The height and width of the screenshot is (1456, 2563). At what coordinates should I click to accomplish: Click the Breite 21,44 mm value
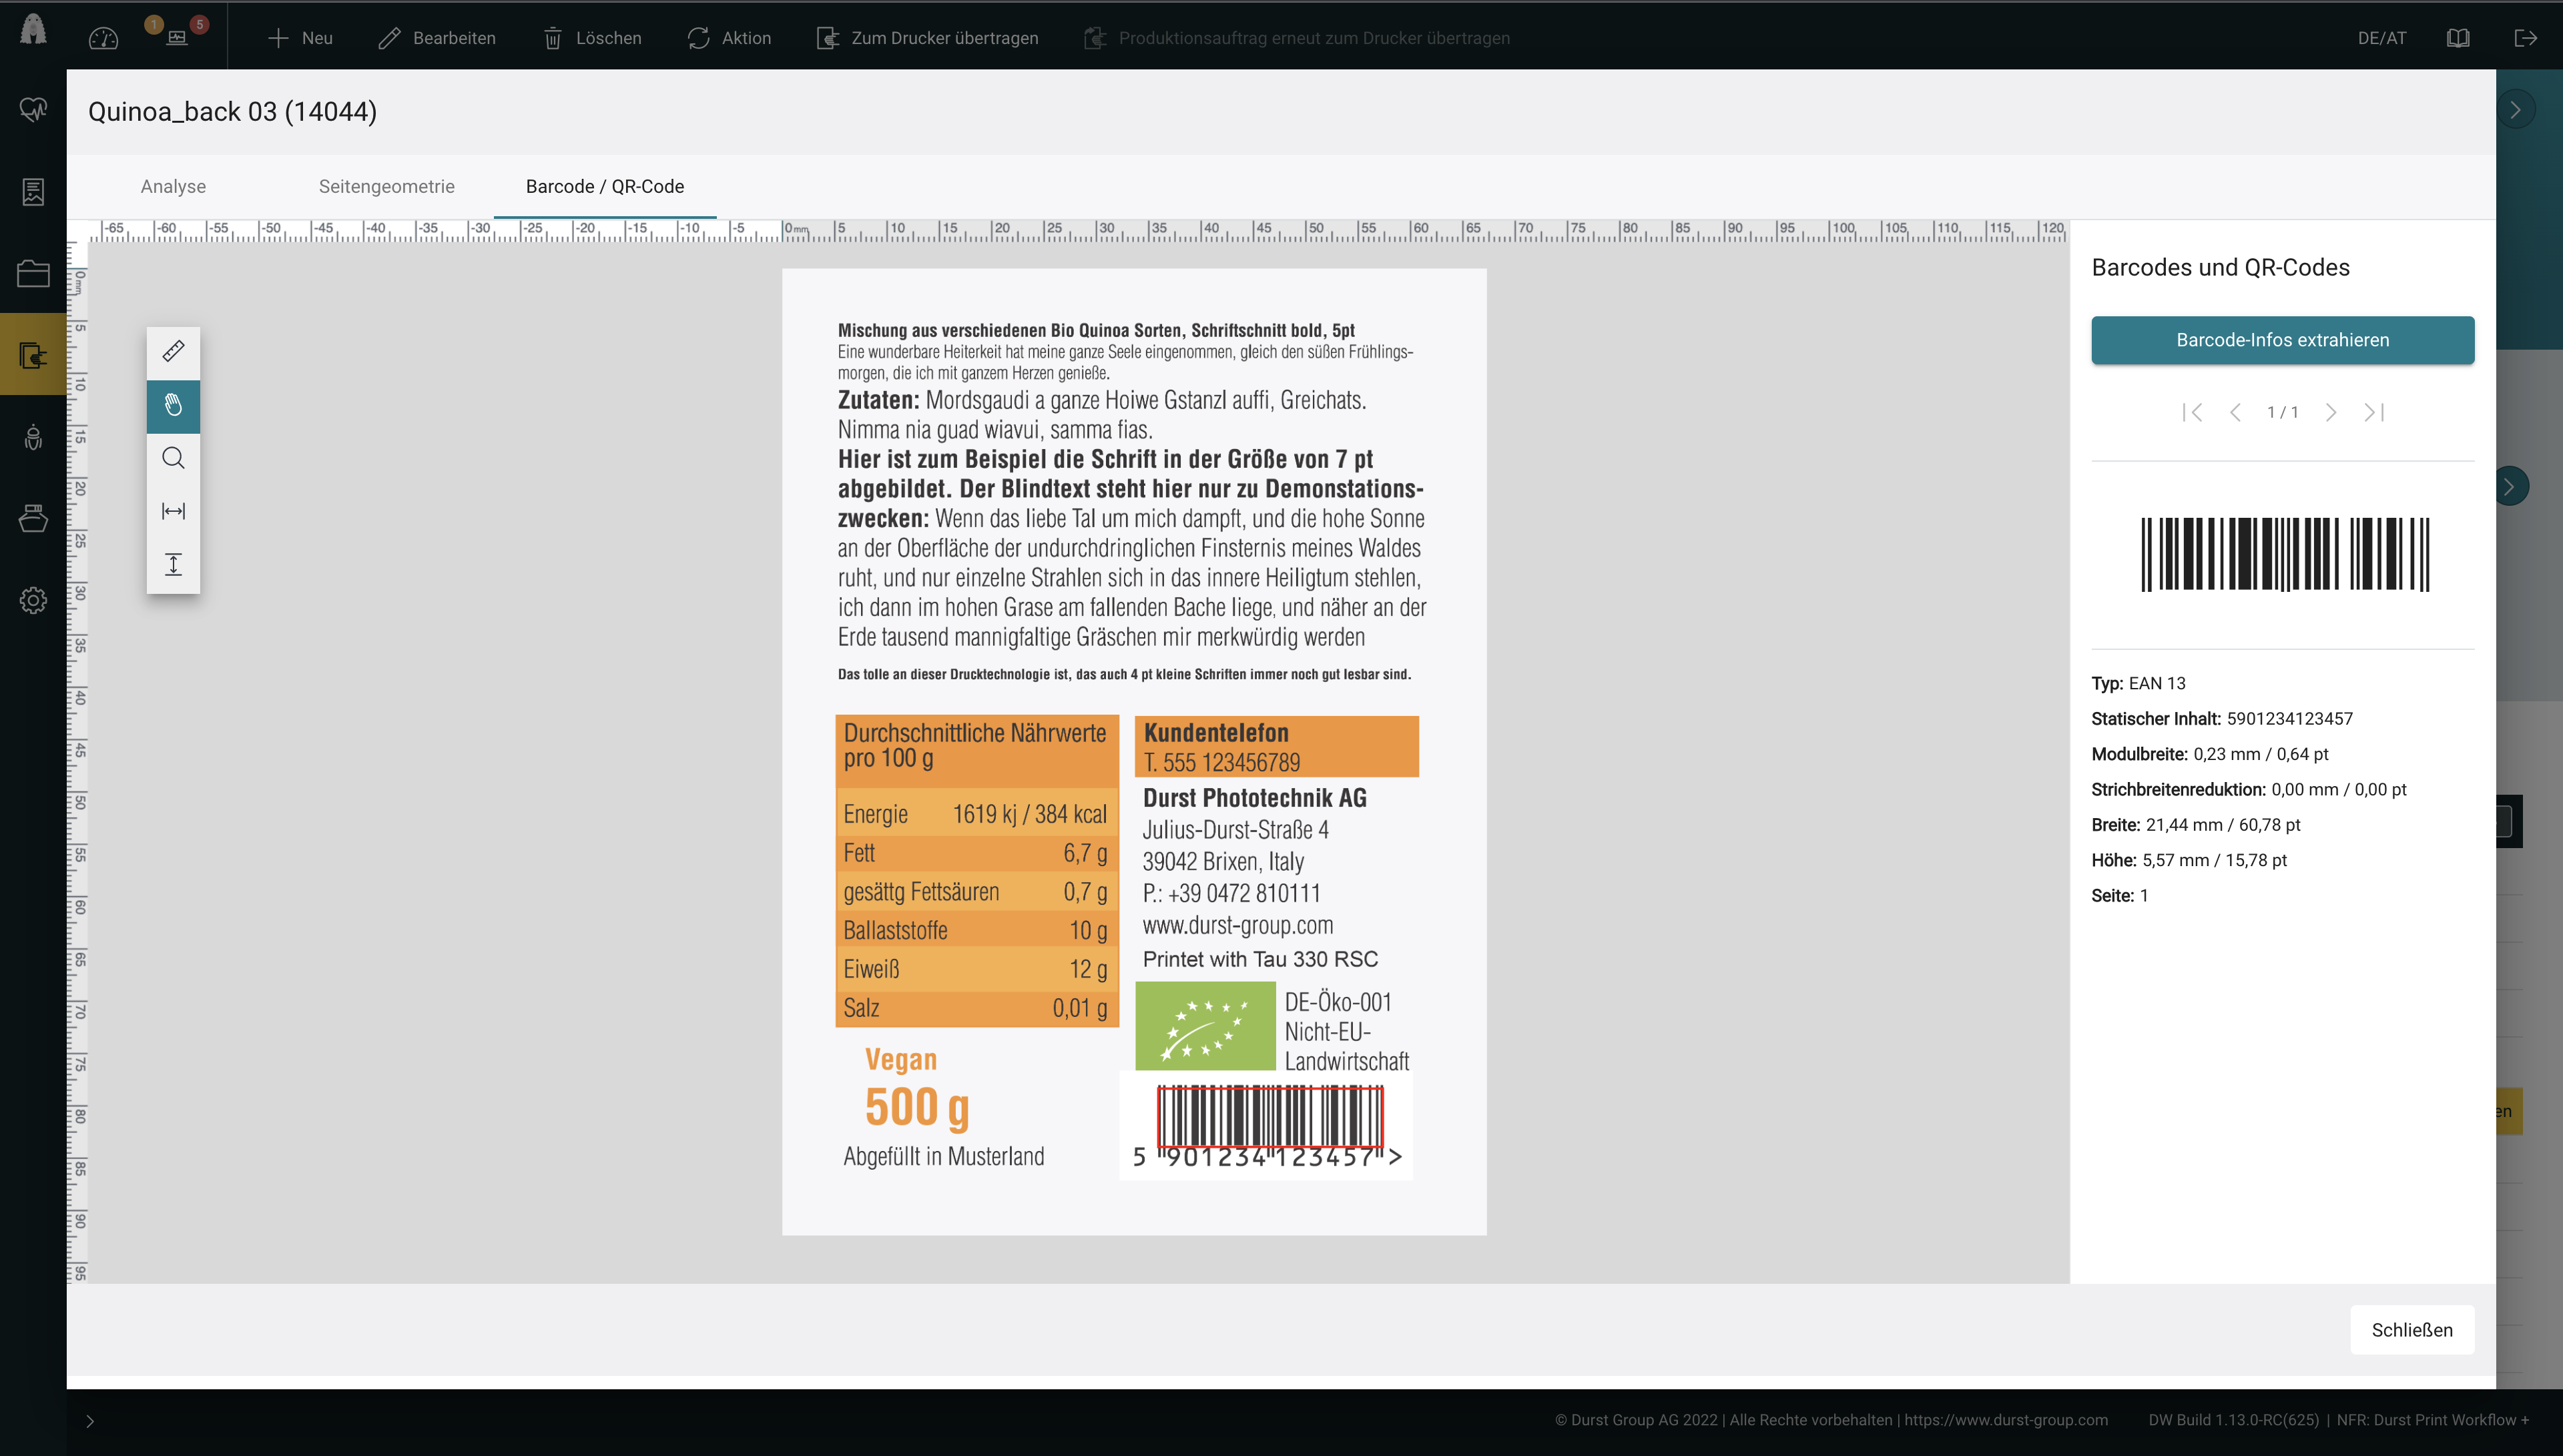click(x=2222, y=825)
